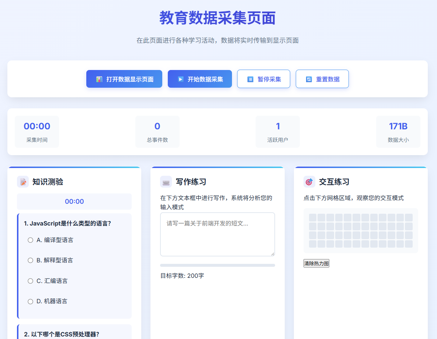Click the writing progress bar above 目标字数
The image size is (437, 339).
[218, 265]
